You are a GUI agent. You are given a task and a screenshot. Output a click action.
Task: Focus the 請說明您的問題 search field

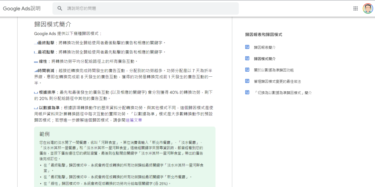145,8
